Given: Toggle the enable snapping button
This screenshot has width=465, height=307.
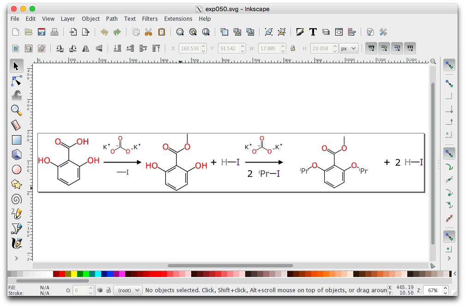Looking at the screenshot, I should click(448, 66).
